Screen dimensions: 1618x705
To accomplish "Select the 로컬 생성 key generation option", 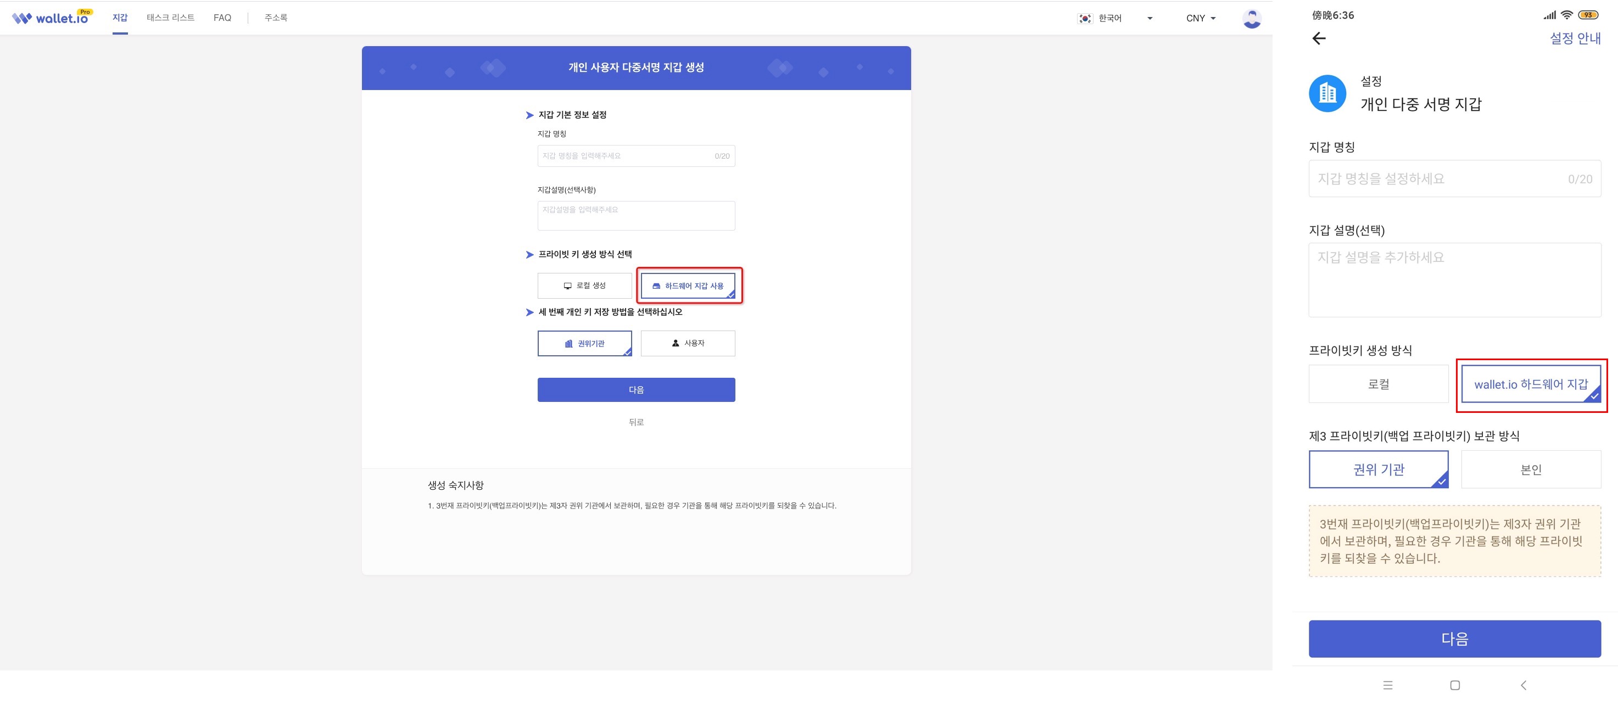I will click(x=584, y=286).
